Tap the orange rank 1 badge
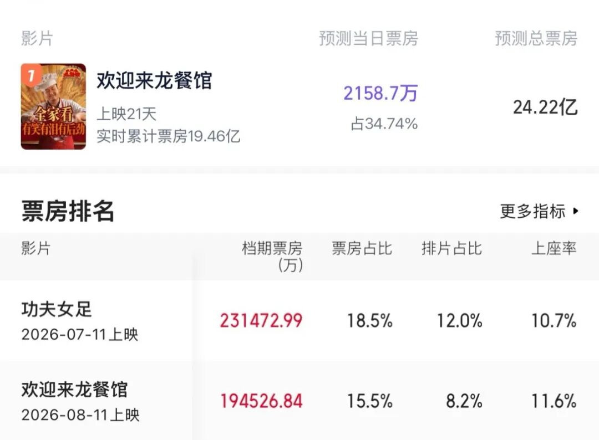This screenshot has width=599, height=440. click(x=31, y=74)
